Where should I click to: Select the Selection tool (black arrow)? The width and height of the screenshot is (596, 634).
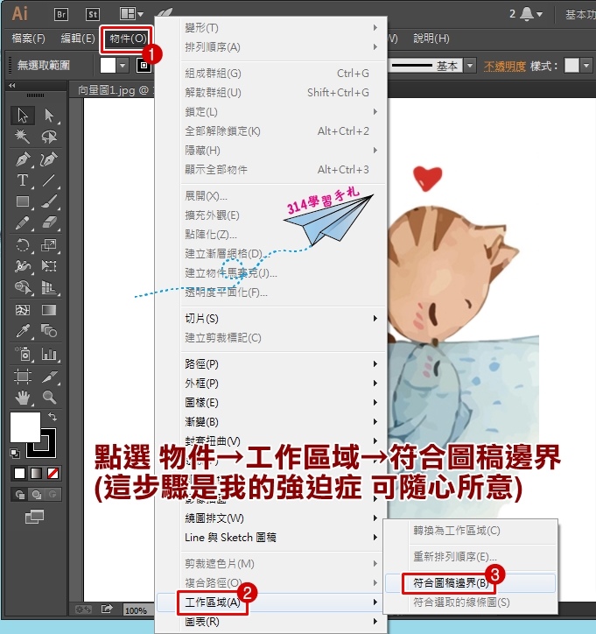coord(23,116)
